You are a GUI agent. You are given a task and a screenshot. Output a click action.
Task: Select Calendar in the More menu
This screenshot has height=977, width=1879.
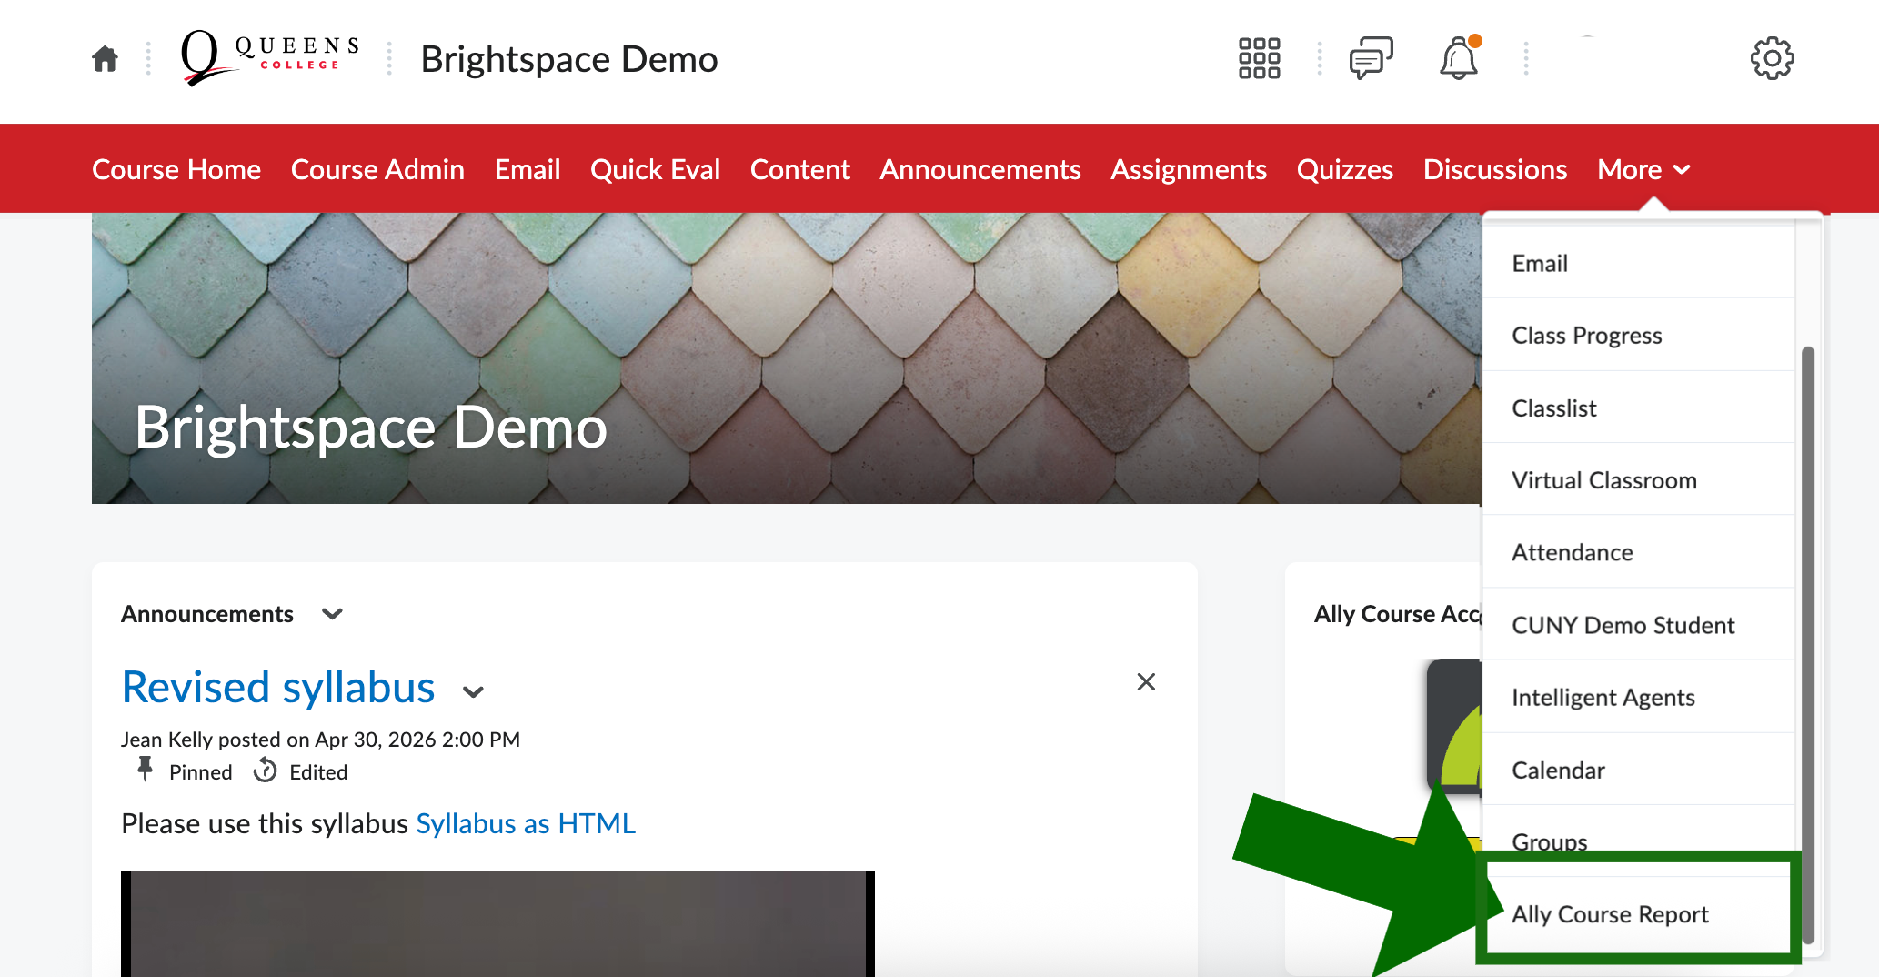point(1639,770)
